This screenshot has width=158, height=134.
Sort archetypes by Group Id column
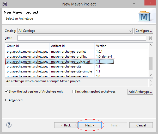(27, 46)
